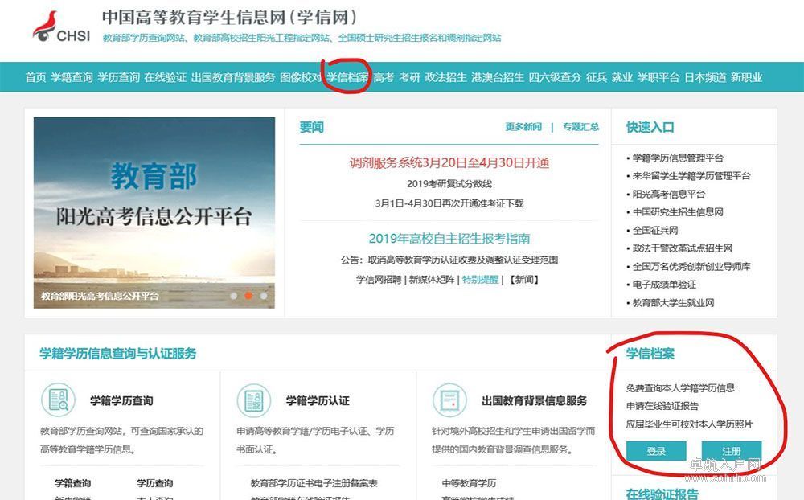Open 新媒体矩阵 link
The image size is (804, 500).
pos(432,280)
